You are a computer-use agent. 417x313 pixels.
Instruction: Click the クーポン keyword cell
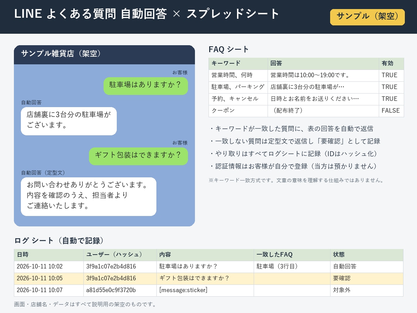point(238,111)
